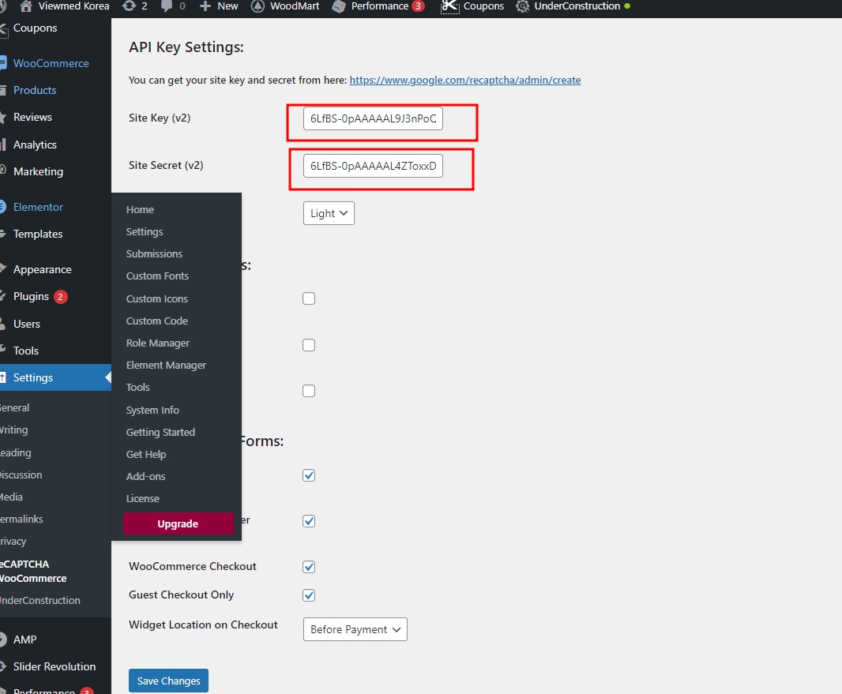Open Custom Fonts in the Elementor submenu

(x=157, y=276)
